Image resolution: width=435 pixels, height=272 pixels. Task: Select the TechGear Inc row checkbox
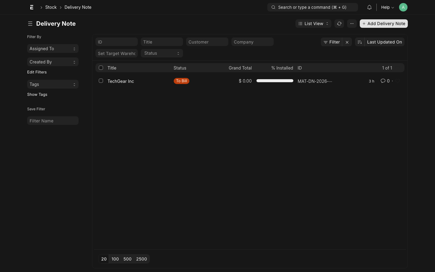click(x=101, y=81)
